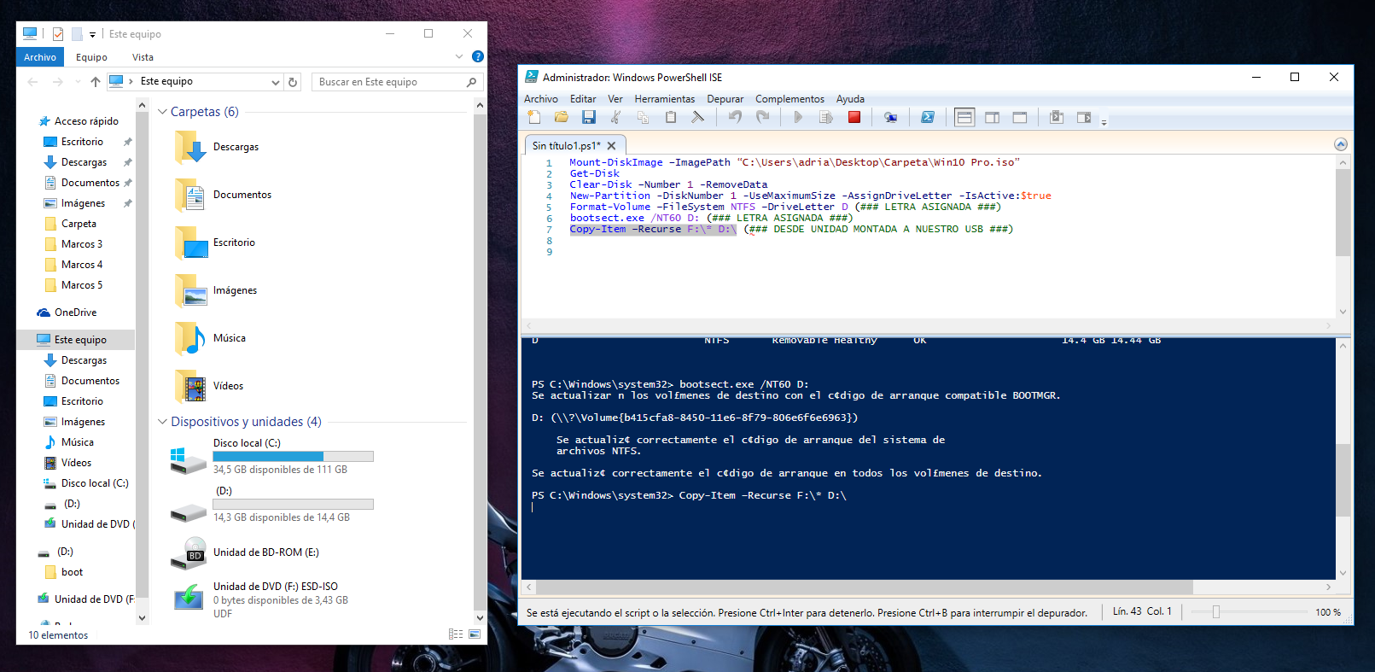Open the Archivo tab in File Explorer
This screenshot has width=1375, height=672.
click(x=40, y=57)
